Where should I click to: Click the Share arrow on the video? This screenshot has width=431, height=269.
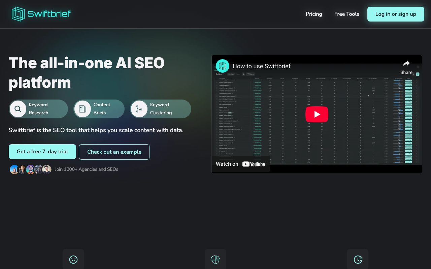(406, 67)
